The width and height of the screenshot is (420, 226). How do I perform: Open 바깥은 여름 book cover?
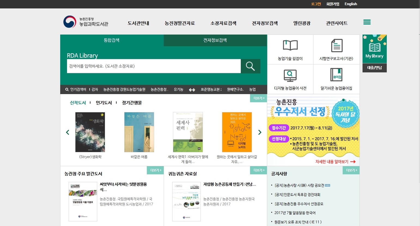click(139, 132)
